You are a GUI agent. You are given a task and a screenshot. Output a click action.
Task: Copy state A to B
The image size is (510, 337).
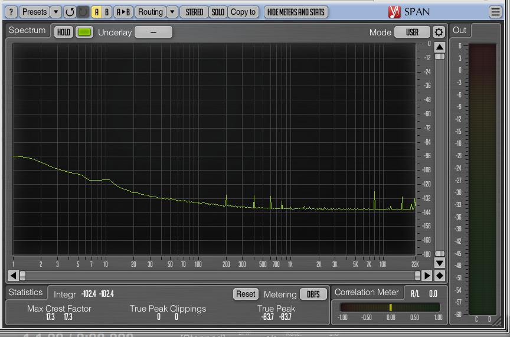coord(123,12)
